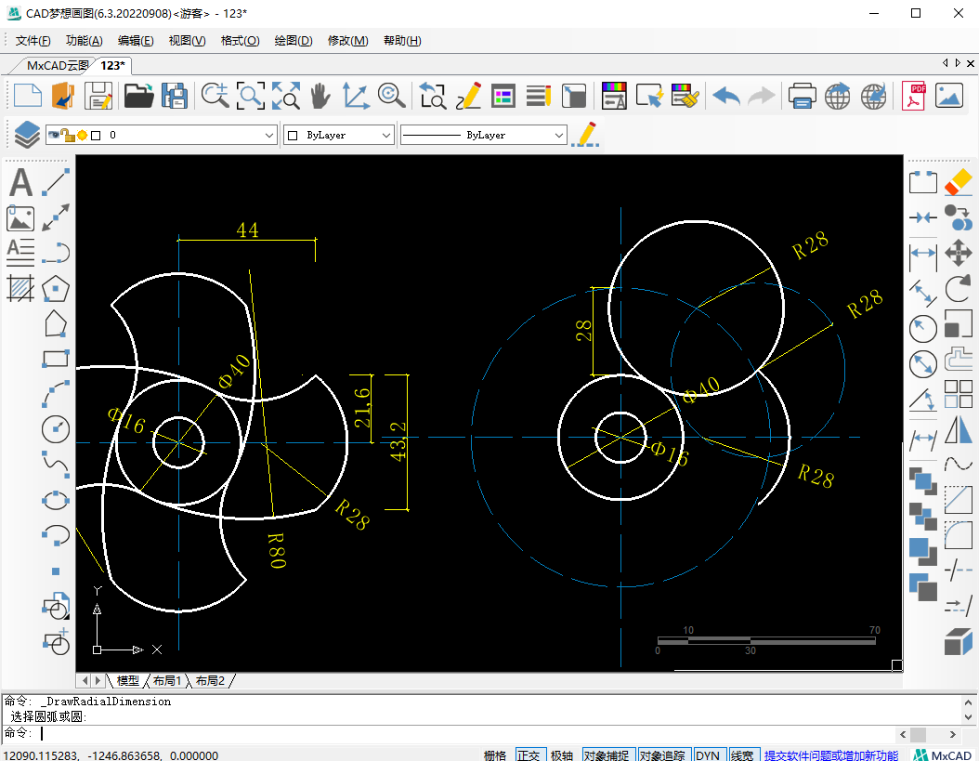Click layout tabs scroll left arrow

point(85,680)
